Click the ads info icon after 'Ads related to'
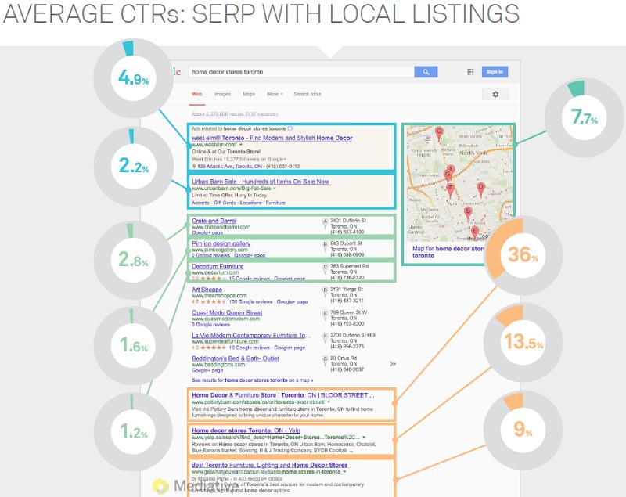This screenshot has height=497, width=626. (x=290, y=128)
